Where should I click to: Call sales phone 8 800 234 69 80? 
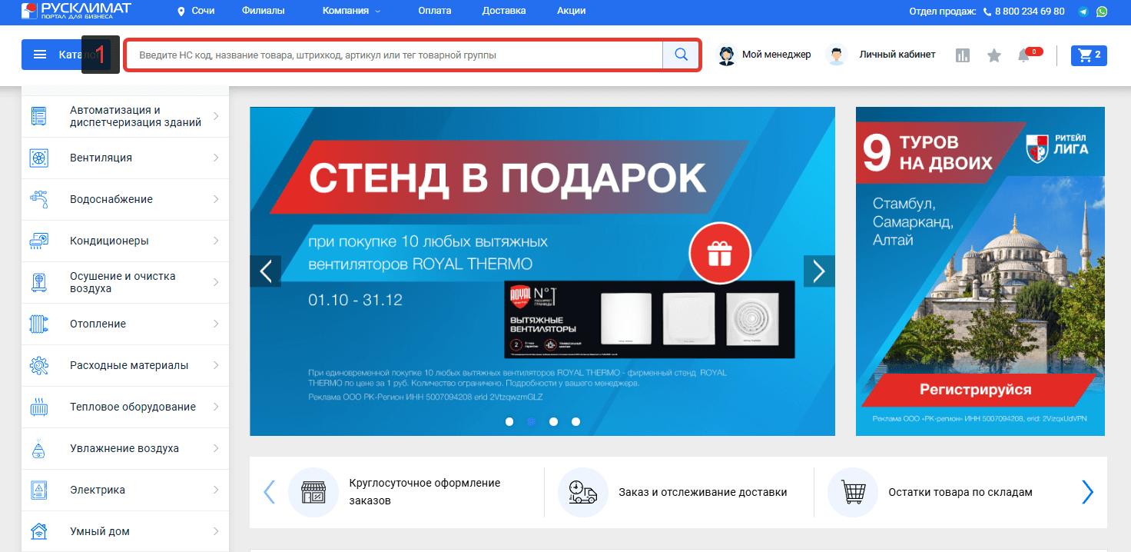coord(1030,12)
